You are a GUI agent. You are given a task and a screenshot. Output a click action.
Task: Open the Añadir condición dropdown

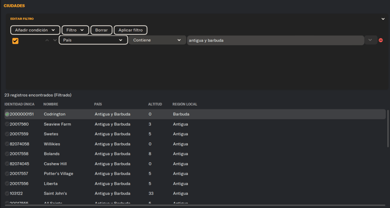pyautogui.click(x=35, y=30)
